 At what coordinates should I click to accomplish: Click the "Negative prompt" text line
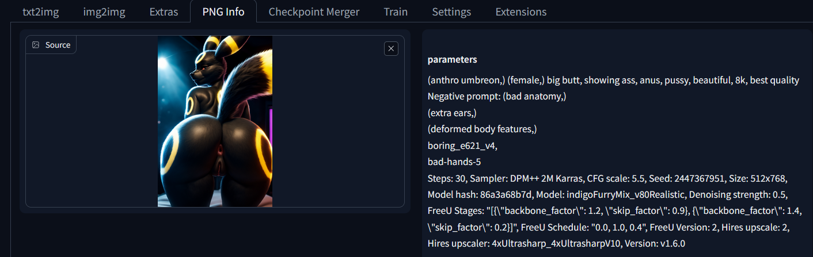pos(497,97)
